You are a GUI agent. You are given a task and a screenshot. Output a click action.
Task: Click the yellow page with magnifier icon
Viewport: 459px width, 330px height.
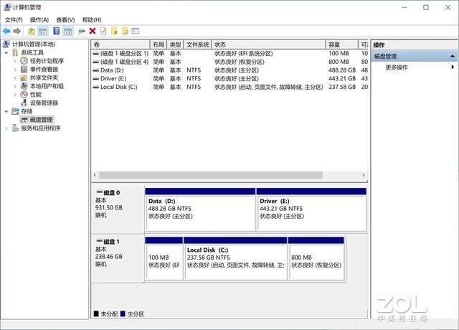pos(125,31)
